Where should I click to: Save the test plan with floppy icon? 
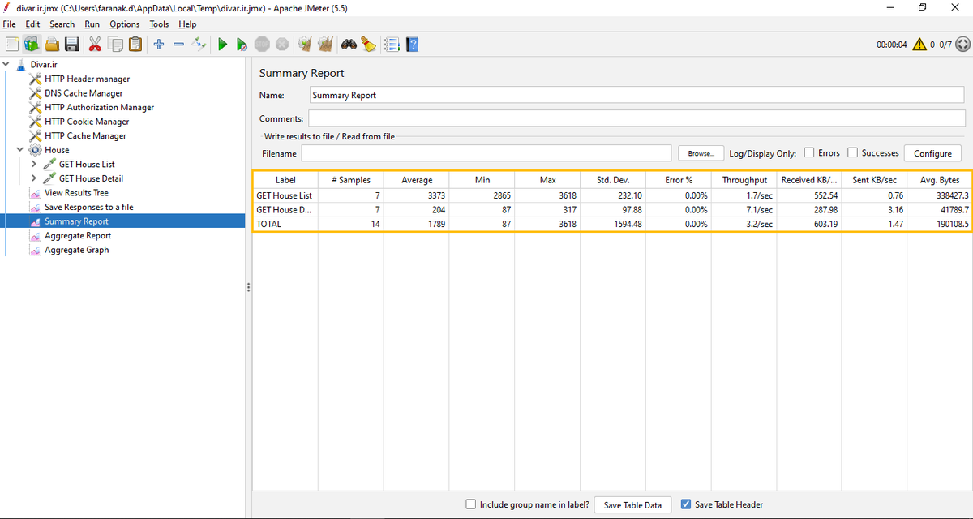(x=71, y=45)
